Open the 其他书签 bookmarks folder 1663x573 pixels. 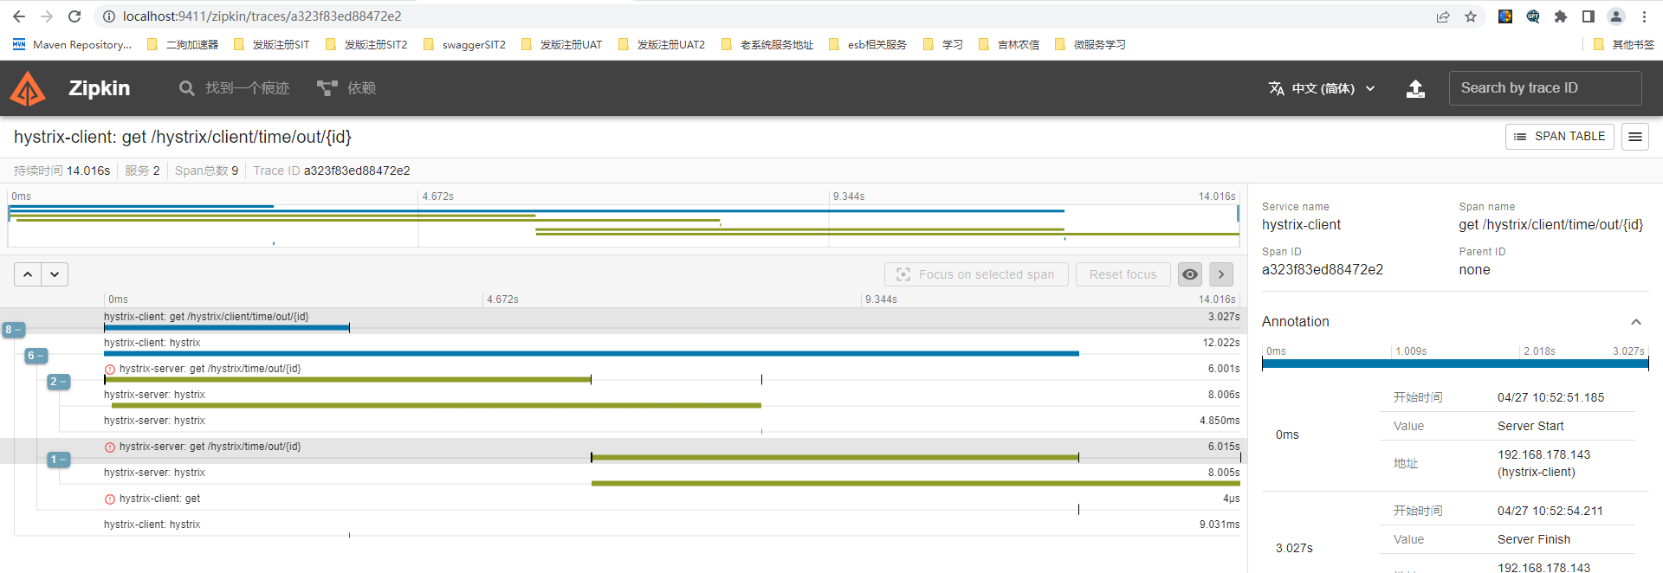pyautogui.click(x=1624, y=44)
